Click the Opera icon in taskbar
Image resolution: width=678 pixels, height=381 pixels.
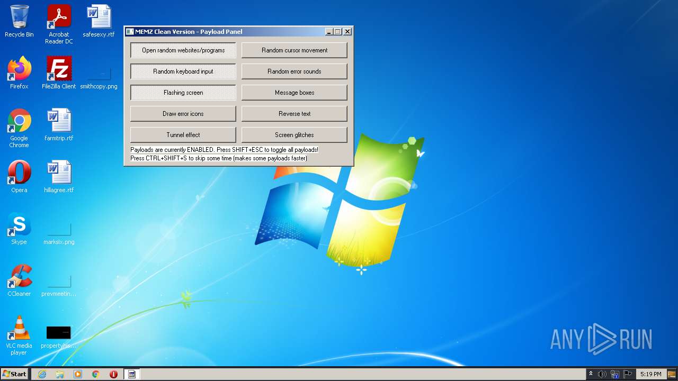[113, 374]
